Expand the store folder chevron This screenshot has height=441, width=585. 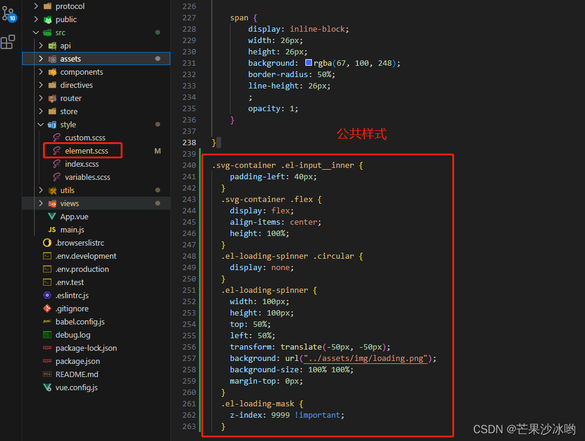coord(41,111)
